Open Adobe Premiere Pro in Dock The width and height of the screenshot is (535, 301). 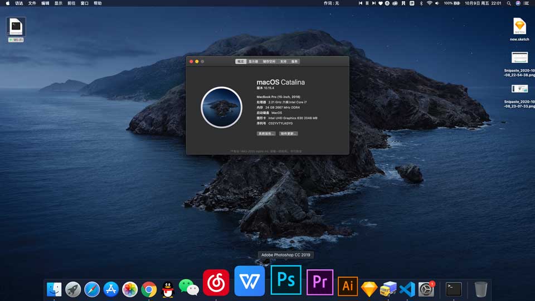(320, 282)
